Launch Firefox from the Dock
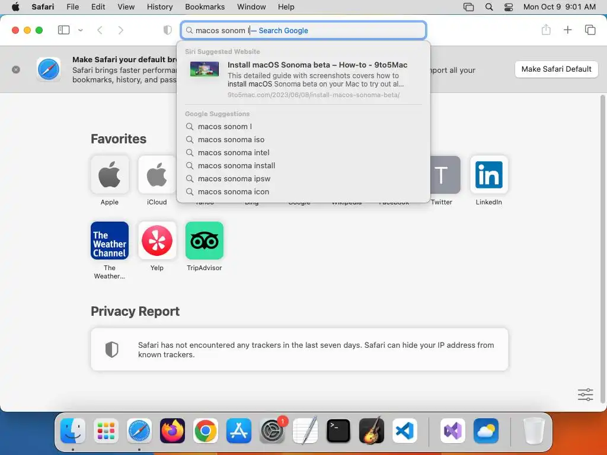Image resolution: width=607 pixels, height=455 pixels. pyautogui.click(x=172, y=431)
